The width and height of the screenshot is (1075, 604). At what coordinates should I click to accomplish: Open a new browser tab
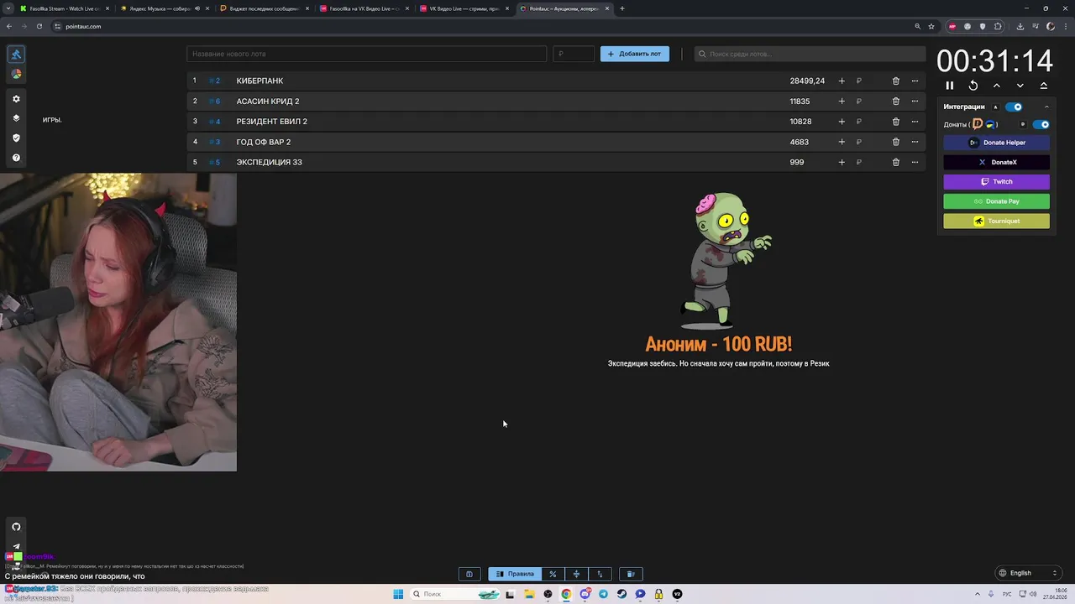click(622, 8)
